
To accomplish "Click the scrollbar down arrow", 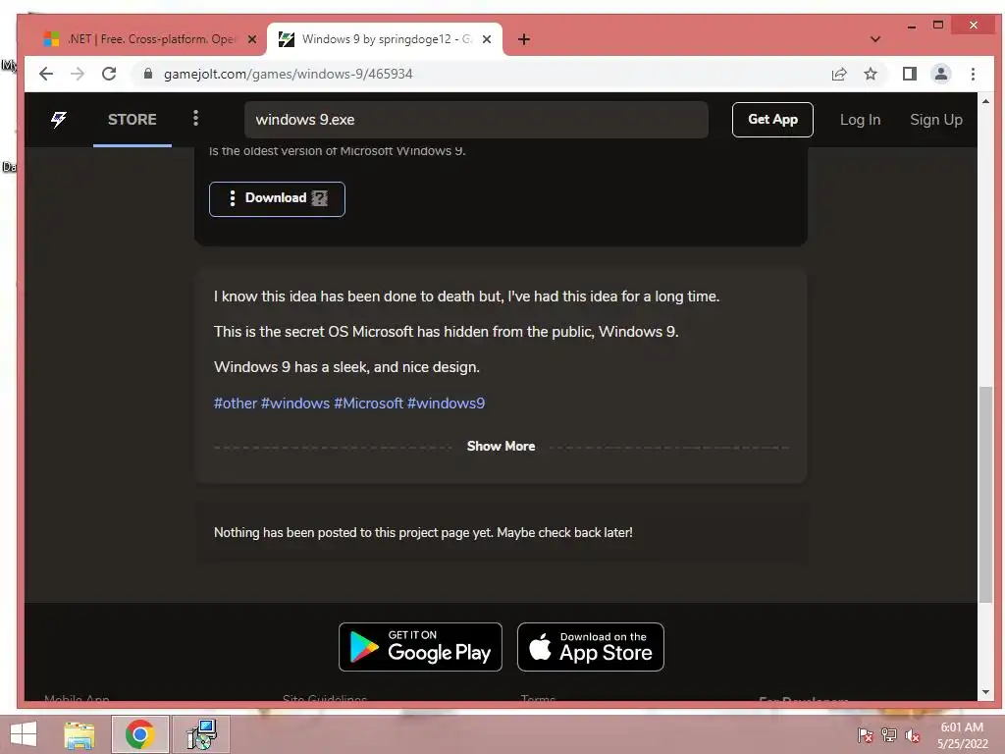I will [x=985, y=692].
